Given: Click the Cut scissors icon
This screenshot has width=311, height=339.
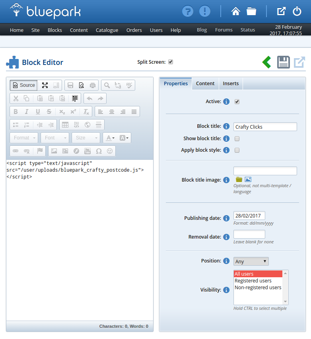Looking at the screenshot, I should 16,98.
